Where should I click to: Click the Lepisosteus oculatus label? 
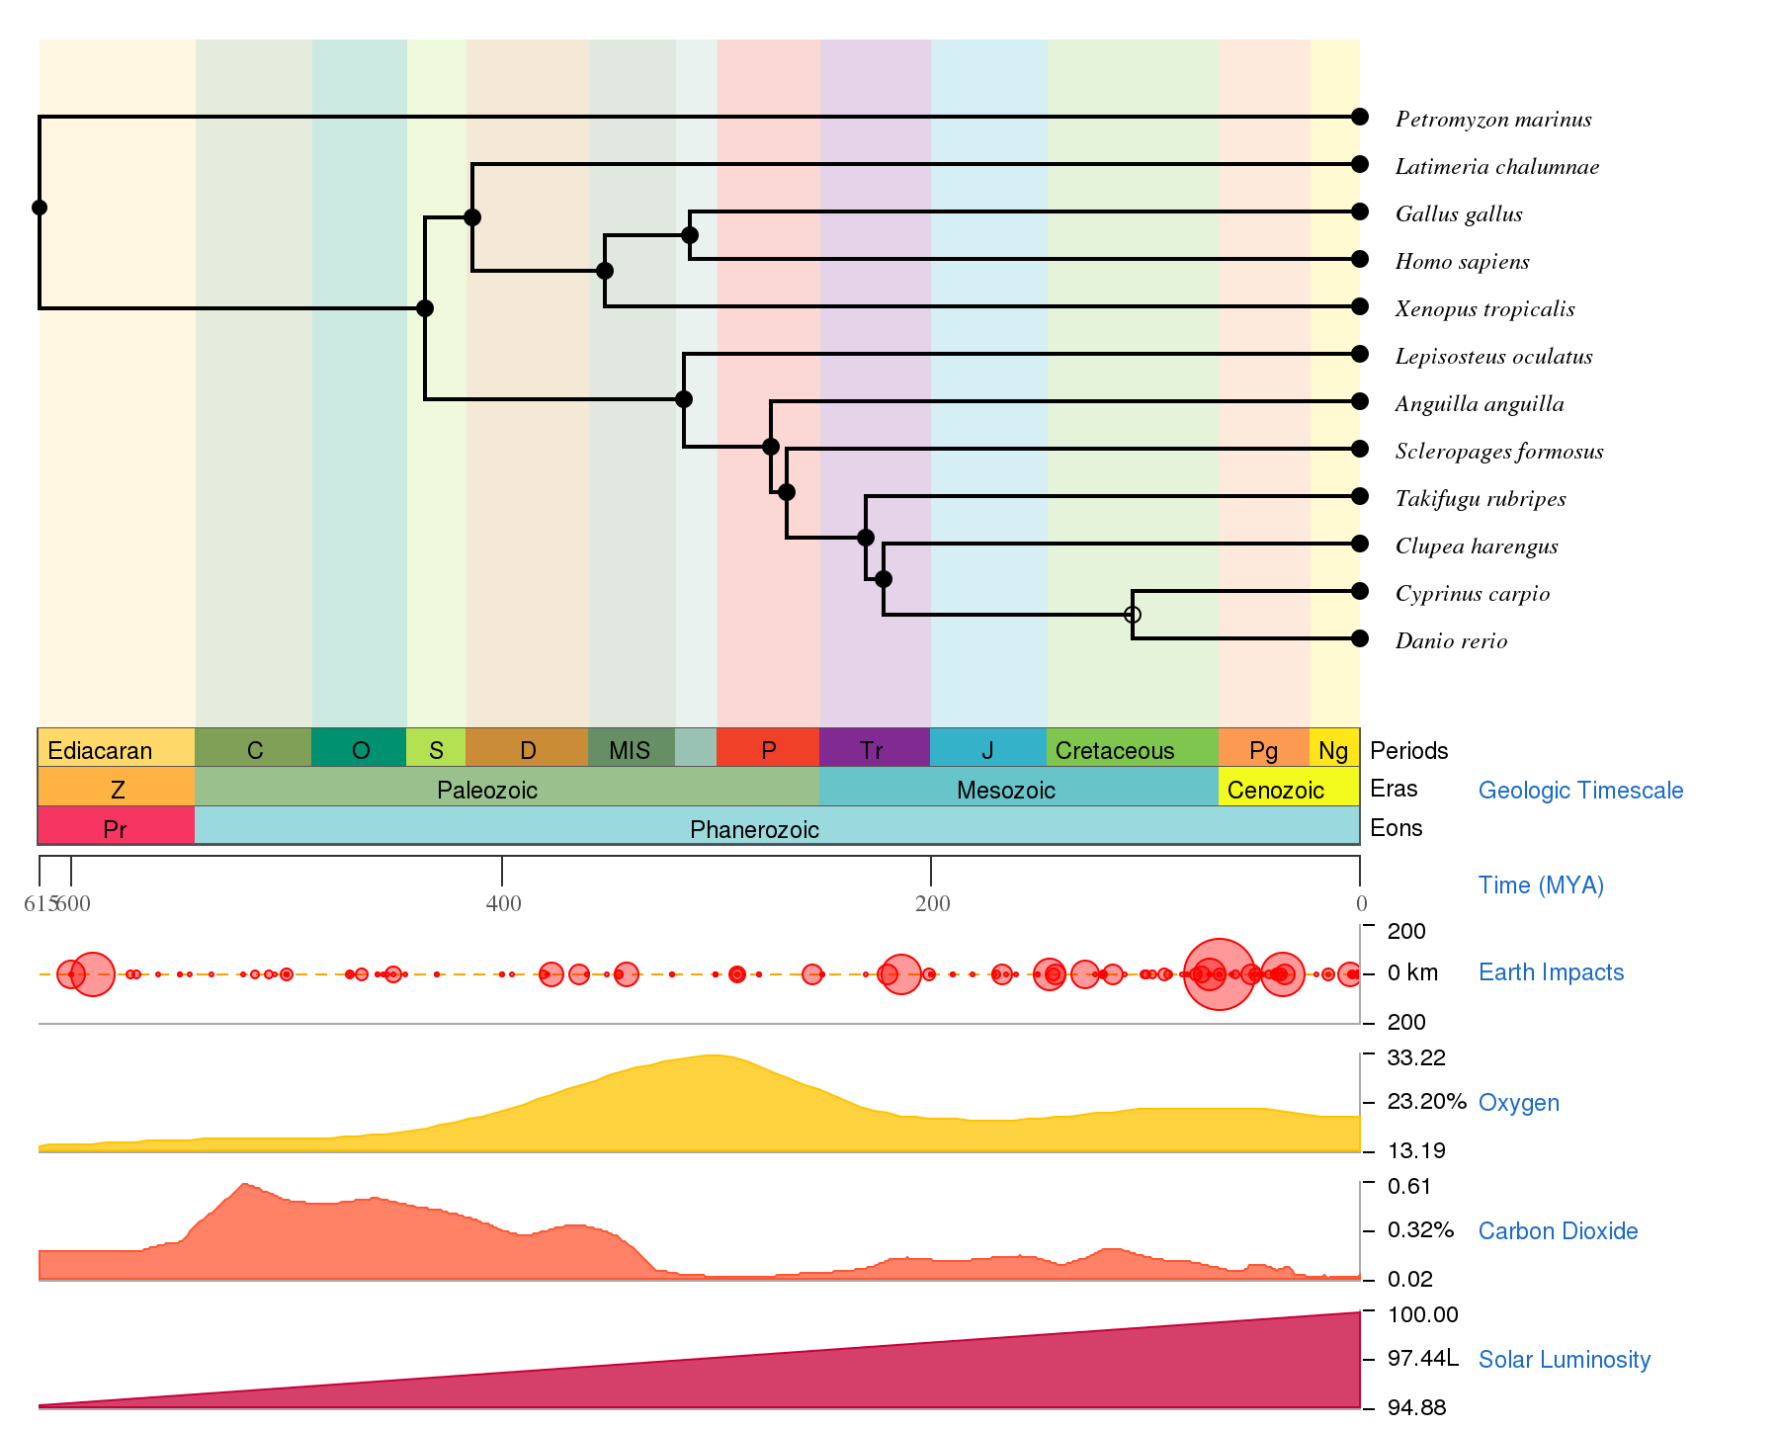tap(1494, 357)
